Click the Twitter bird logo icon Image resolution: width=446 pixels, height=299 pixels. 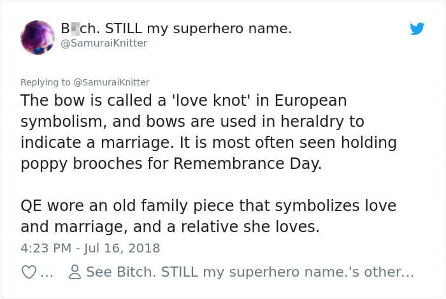click(417, 29)
